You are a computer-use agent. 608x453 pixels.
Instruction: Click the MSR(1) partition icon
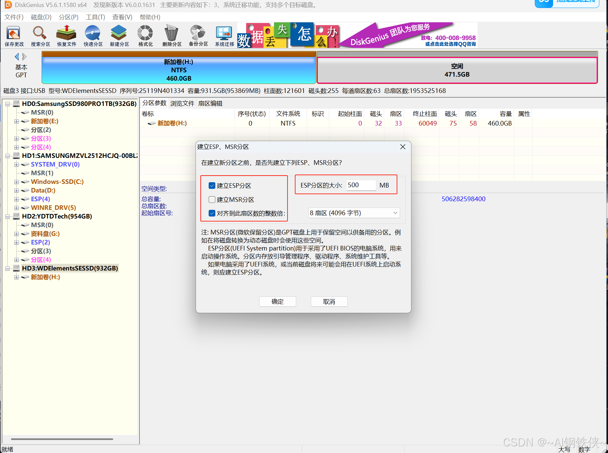[x=25, y=173]
